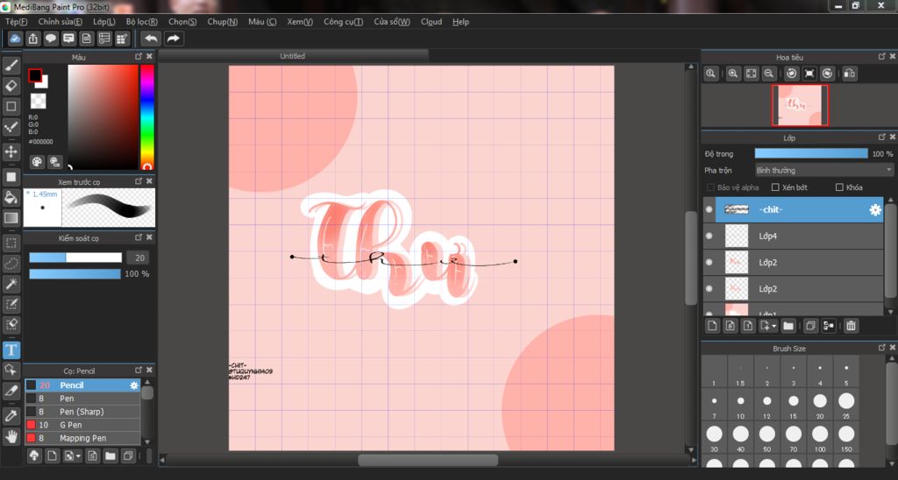Add a new layer folder
The image size is (898, 480).
tap(788, 326)
